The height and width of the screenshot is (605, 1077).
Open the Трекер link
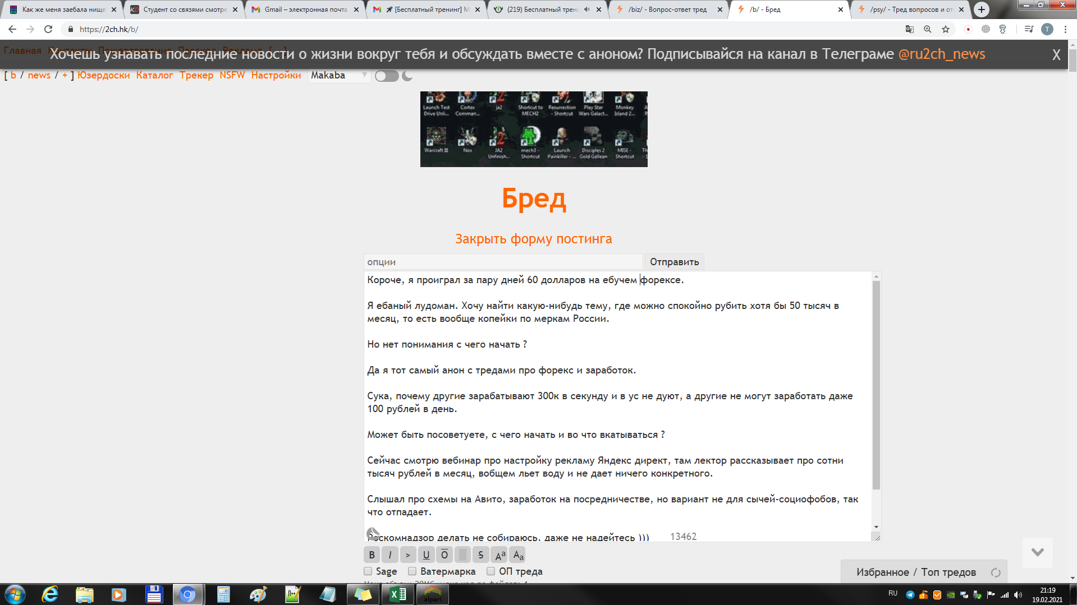click(x=196, y=75)
